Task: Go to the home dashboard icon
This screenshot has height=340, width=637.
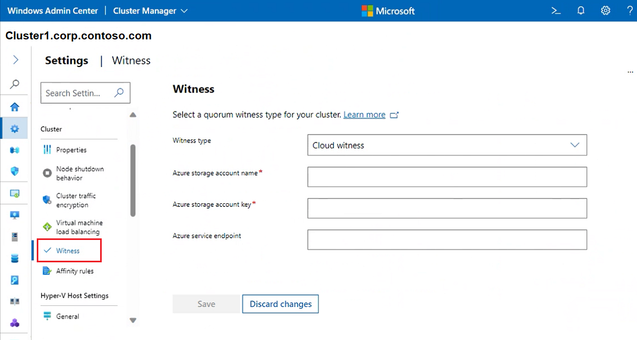Action: 14,107
